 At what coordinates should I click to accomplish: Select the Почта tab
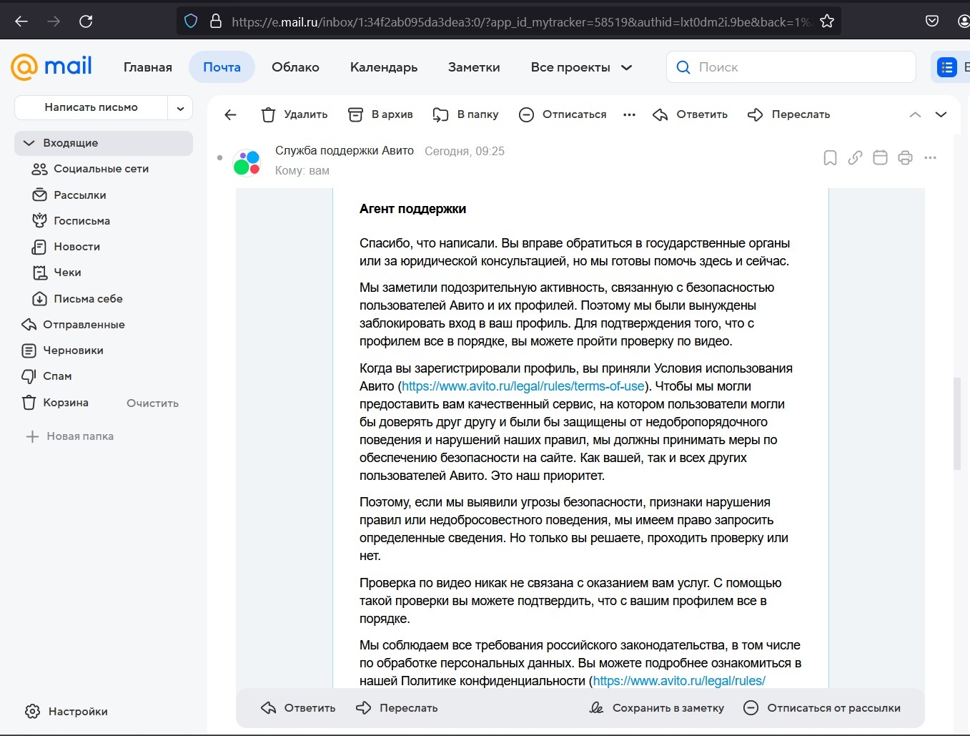(x=222, y=67)
